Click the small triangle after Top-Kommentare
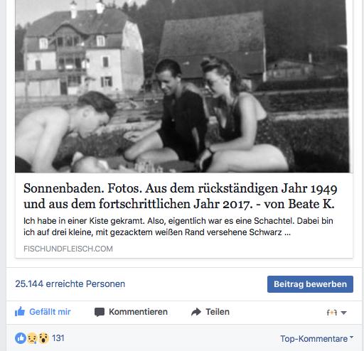 point(351,337)
